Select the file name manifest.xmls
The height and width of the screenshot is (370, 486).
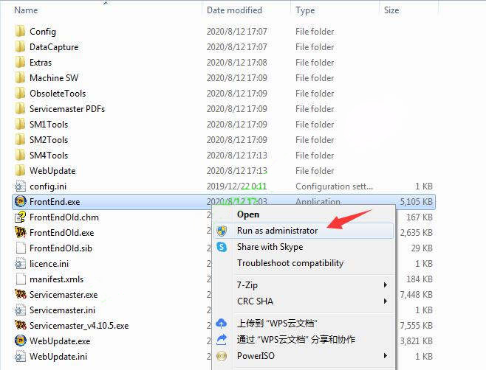click(56, 279)
